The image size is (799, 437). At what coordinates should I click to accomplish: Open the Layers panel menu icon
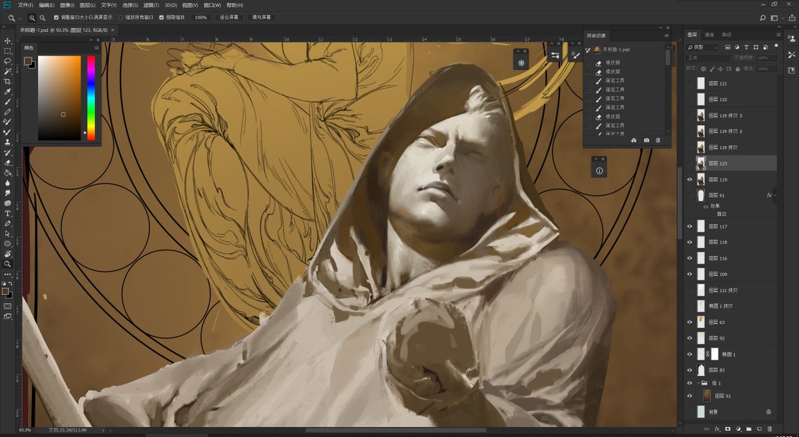778,35
